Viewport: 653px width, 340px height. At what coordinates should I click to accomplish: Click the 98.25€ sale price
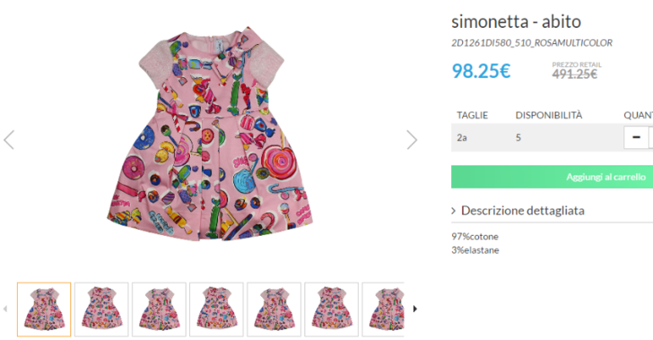(x=481, y=71)
